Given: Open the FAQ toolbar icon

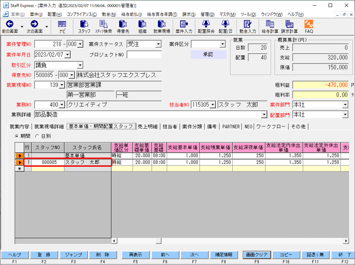Looking at the screenshot, I should 309,24.
